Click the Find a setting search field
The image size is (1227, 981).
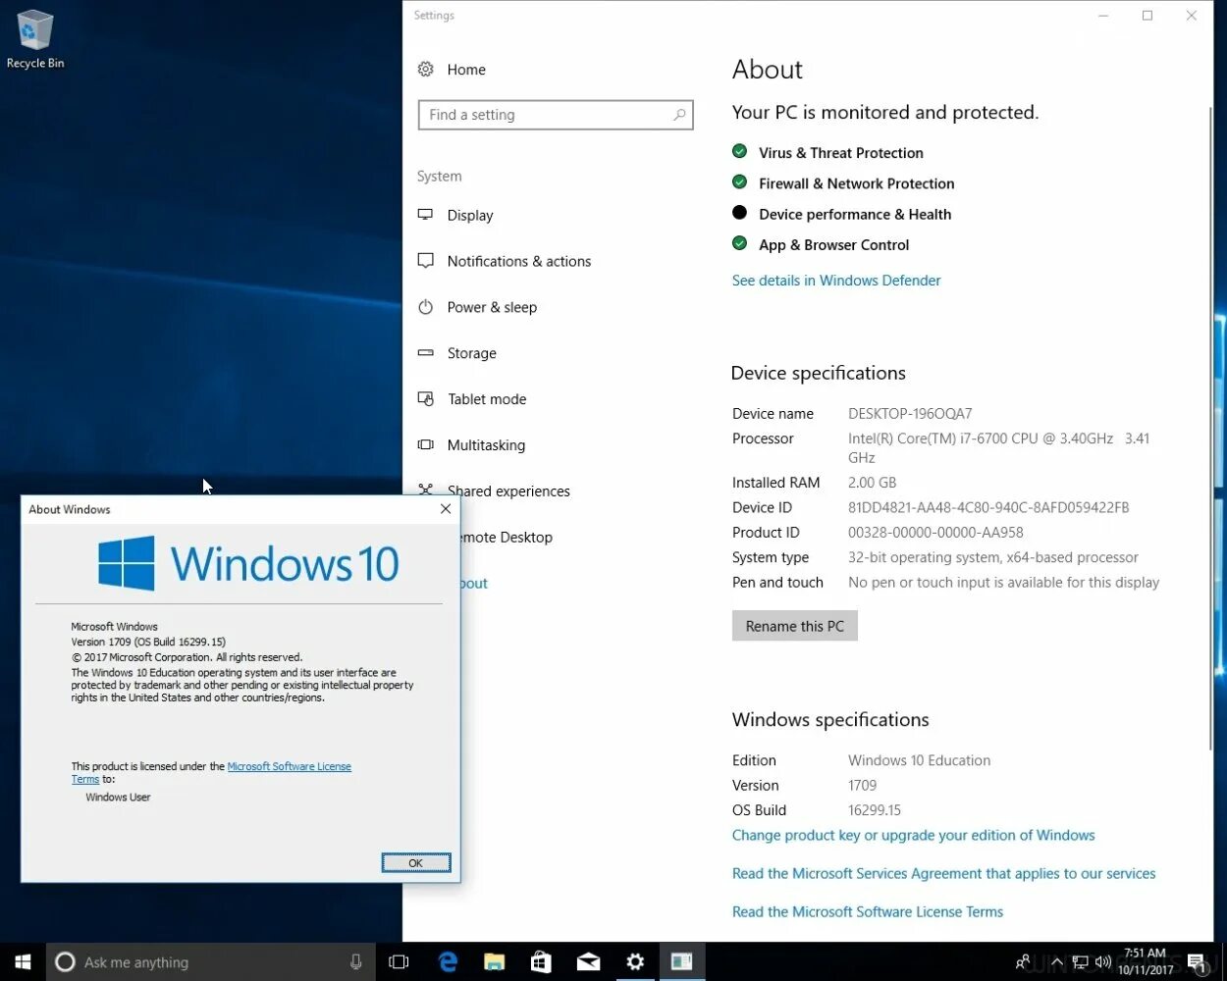[556, 115]
